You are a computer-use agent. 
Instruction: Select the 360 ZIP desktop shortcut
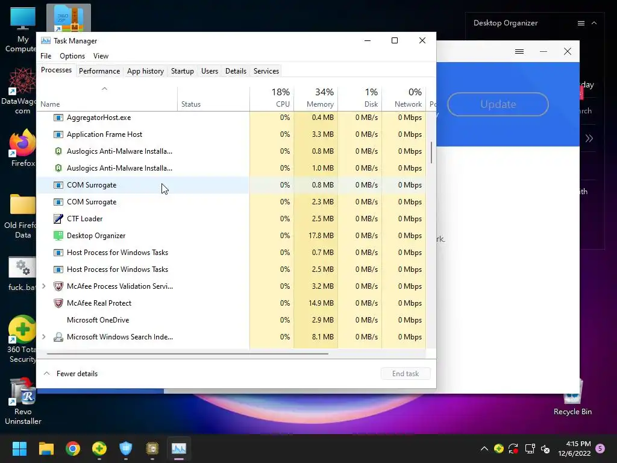pyautogui.click(x=69, y=18)
